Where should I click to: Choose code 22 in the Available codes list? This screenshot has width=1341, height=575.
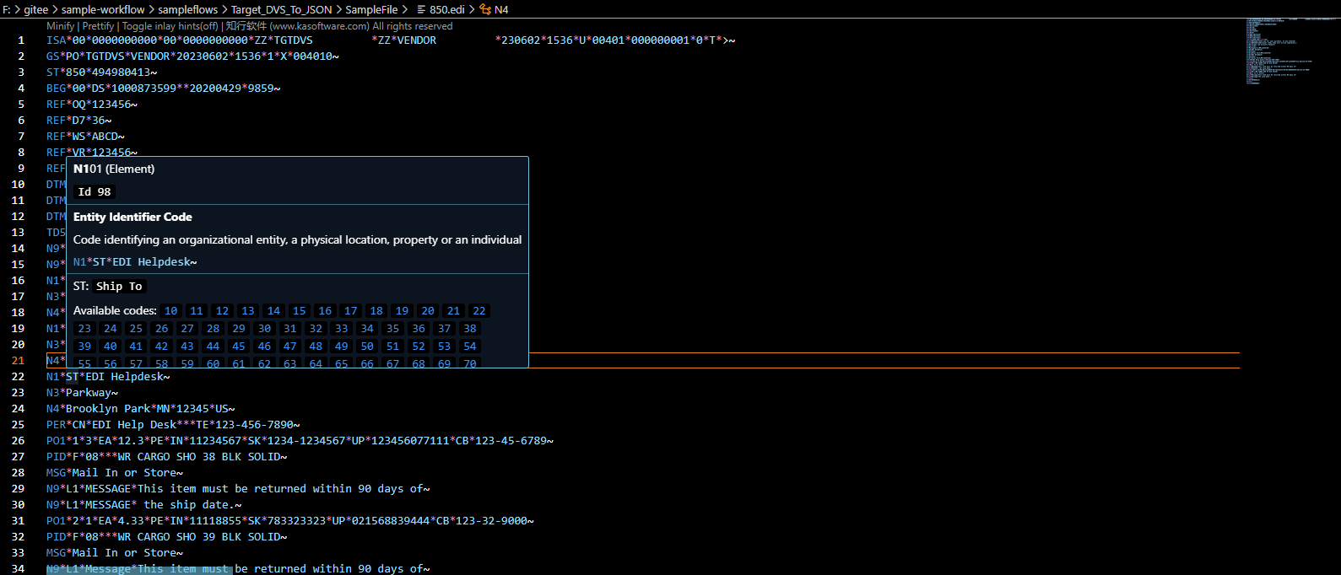pos(479,311)
